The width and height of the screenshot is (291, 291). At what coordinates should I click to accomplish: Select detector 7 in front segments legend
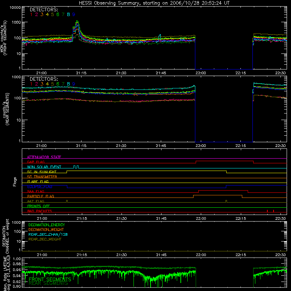63,15
